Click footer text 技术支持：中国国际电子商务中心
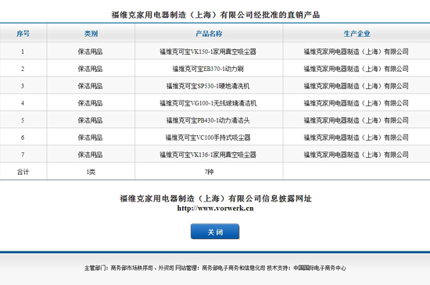430x285 pixels. coord(306,268)
